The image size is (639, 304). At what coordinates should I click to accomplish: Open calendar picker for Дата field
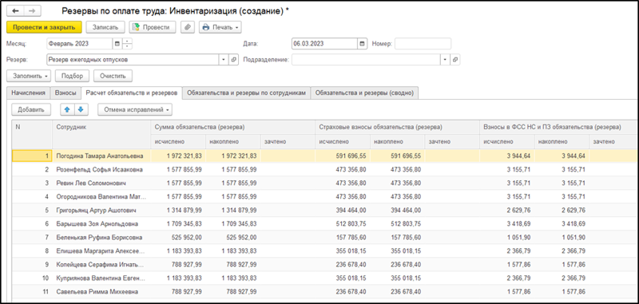(x=362, y=44)
